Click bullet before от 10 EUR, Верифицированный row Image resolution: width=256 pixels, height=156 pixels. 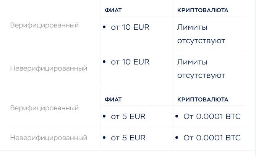(104, 27)
